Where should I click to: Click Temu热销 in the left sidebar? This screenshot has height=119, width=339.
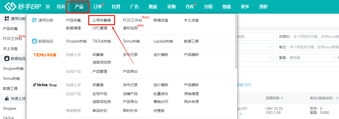[11, 79]
